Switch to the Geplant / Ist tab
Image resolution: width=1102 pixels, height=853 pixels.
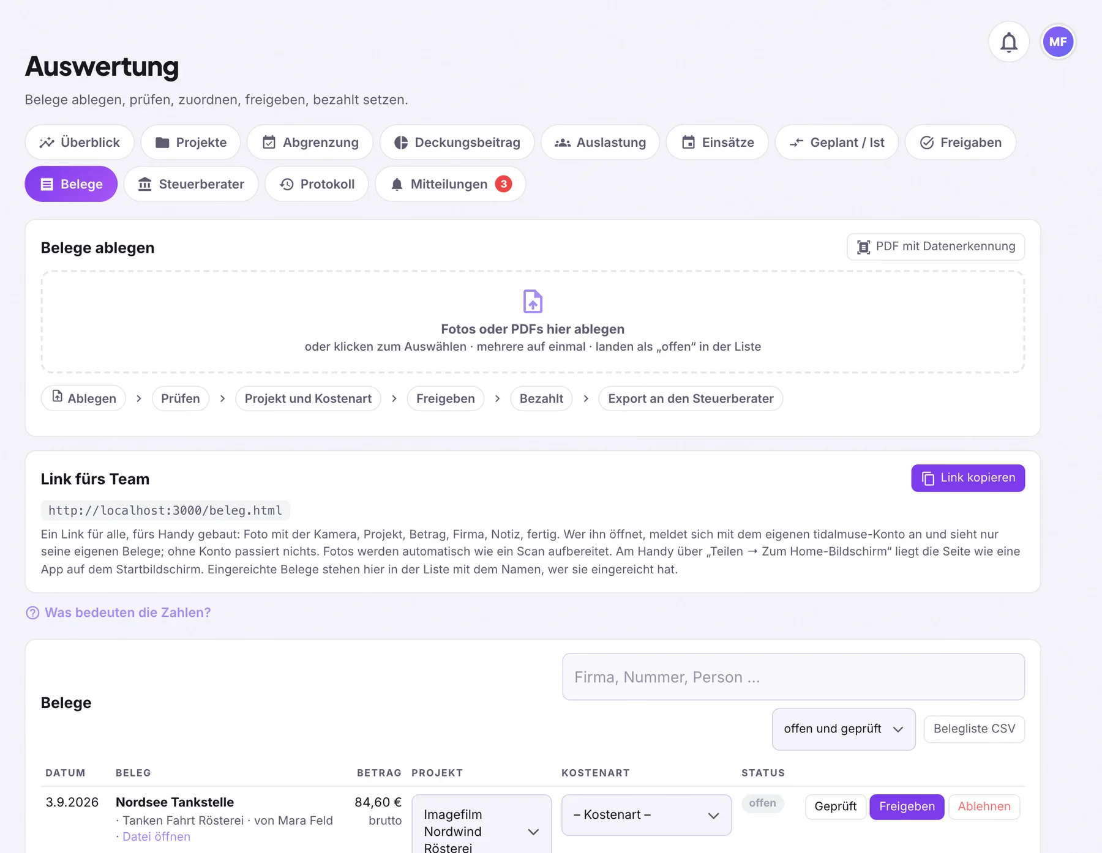pyautogui.click(x=836, y=143)
